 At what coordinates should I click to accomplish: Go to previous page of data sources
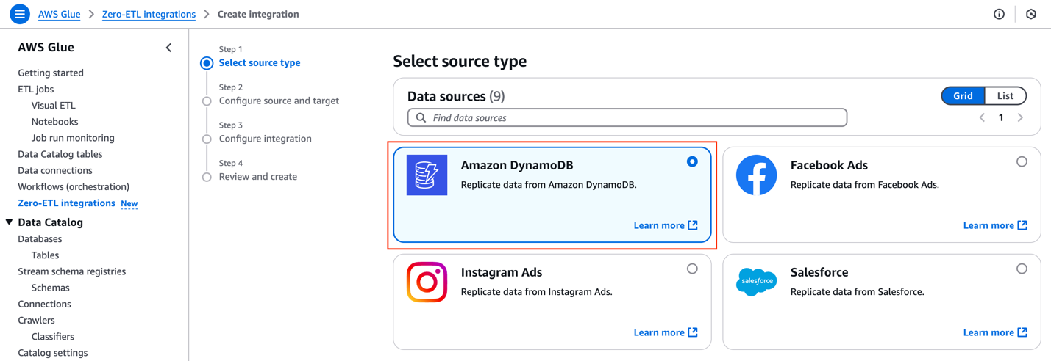(982, 117)
